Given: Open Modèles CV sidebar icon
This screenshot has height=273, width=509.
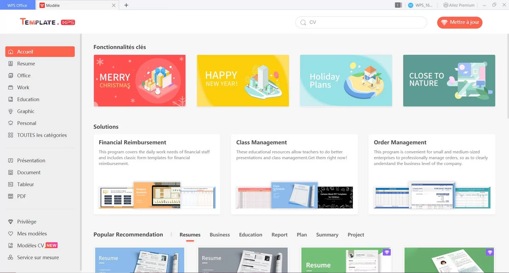Looking at the screenshot, I should pos(11,245).
